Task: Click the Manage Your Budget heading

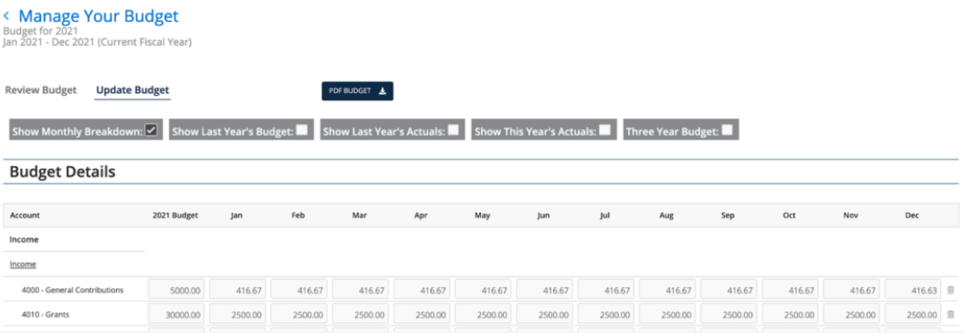Action: pyautogui.click(x=99, y=16)
